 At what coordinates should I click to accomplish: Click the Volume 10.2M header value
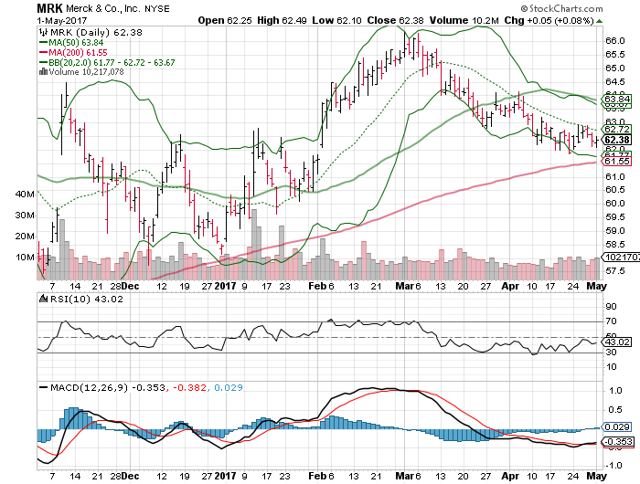tap(464, 20)
